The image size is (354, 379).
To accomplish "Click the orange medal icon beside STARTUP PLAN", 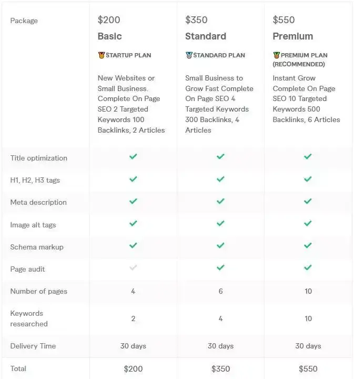I will point(102,55).
